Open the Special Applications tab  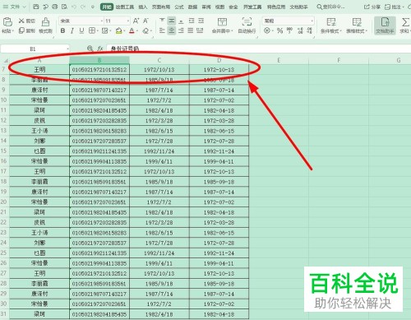coord(276,7)
